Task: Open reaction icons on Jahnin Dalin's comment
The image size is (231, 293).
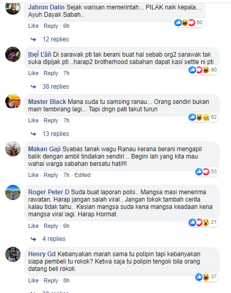Action: point(188,23)
